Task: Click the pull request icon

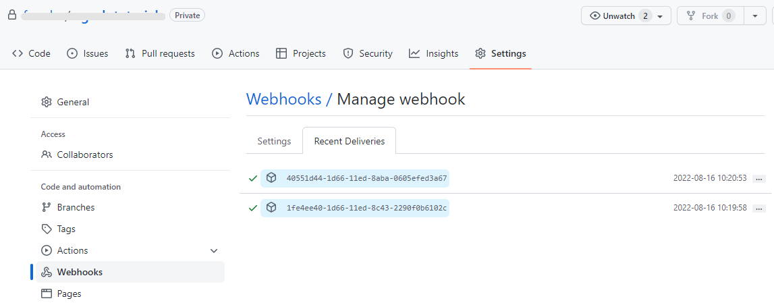Action: pyautogui.click(x=130, y=53)
